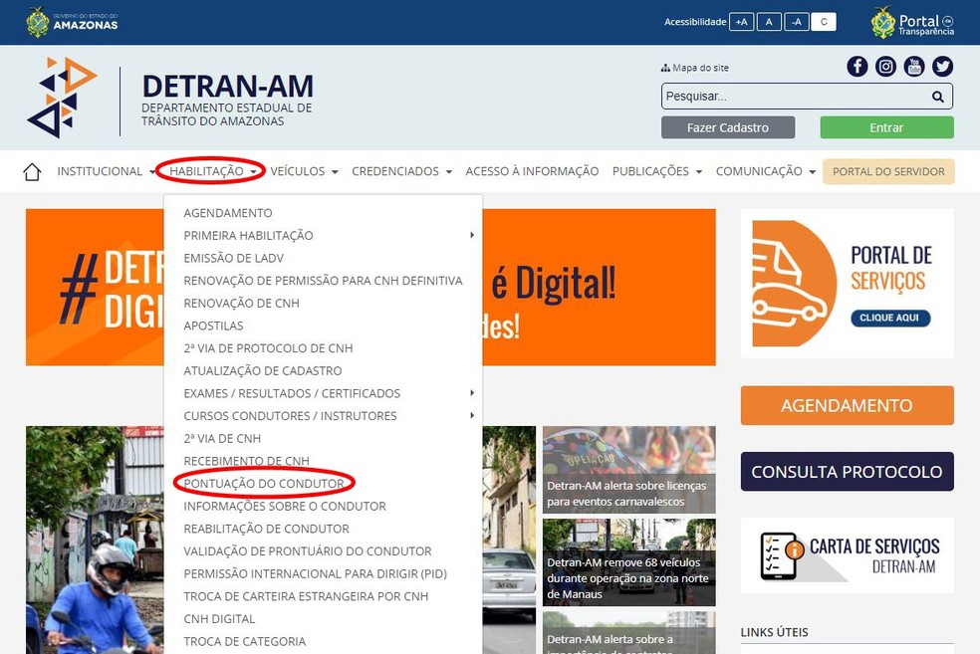980x654 pixels.
Task: Open Portal da Transparência logo link
Action: point(912,22)
